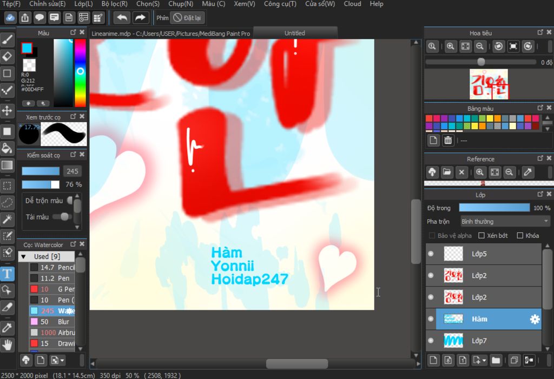Open image folder icon in Reference panel
Viewport: 554px width, 379px height.
click(447, 172)
